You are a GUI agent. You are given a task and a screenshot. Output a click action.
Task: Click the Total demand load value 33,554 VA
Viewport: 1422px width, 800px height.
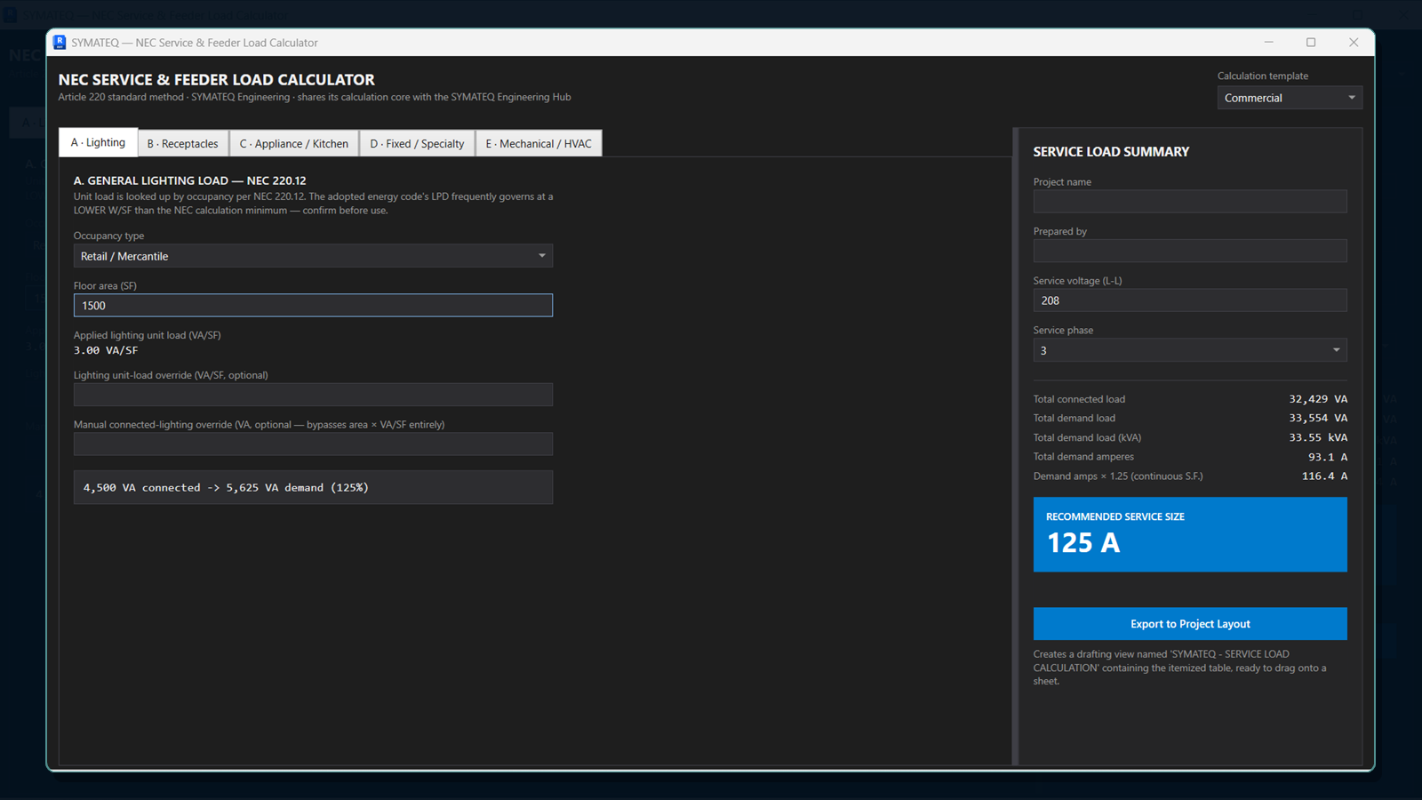pyautogui.click(x=1318, y=418)
